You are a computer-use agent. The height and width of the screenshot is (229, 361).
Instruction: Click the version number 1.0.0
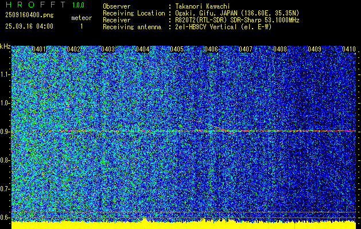[x=78, y=5]
